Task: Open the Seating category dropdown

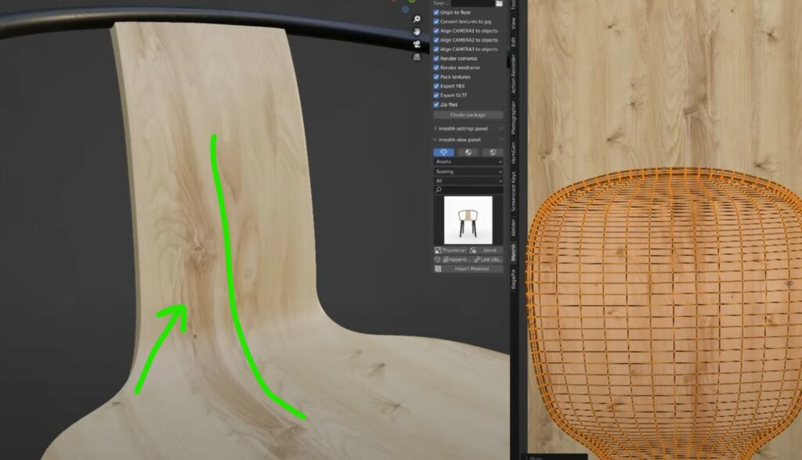Action: pyautogui.click(x=468, y=172)
